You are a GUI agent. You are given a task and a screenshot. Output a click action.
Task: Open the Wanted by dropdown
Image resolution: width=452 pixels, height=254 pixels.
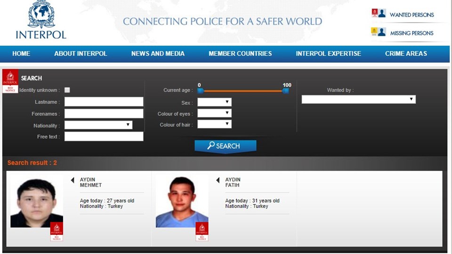point(358,99)
